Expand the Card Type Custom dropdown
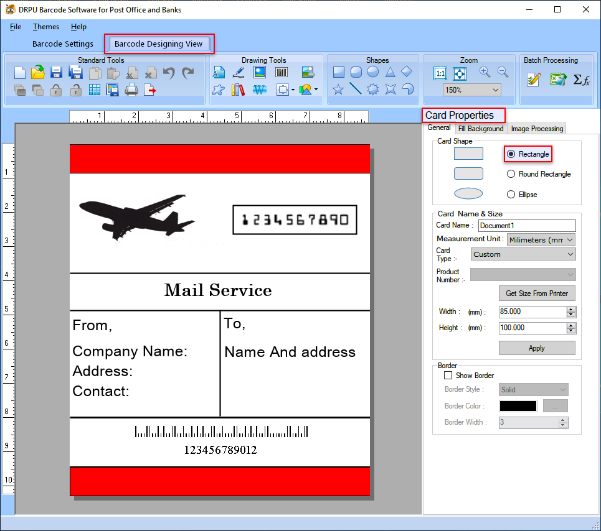The image size is (601, 531). [x=570, y=254]
